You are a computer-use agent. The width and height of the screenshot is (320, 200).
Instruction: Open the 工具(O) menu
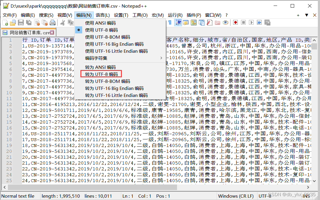pyautogui.click(x=140, y=15)
